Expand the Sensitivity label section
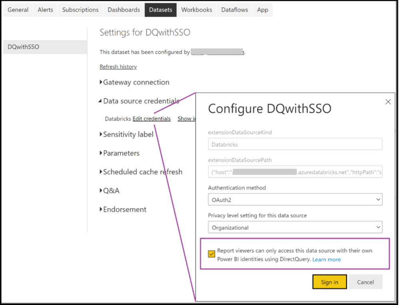The width and height of the screenshot is (399, 305). (127, 134)
